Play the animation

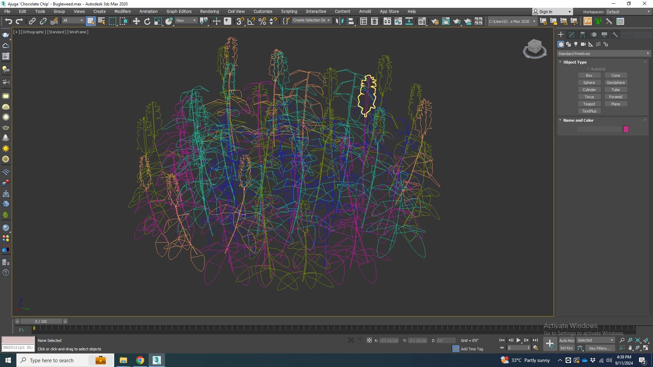(x=518, y=340)
